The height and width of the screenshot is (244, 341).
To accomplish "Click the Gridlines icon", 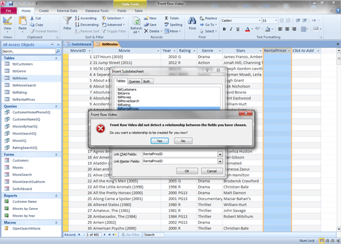I will pyautogui.click(x=304, y=29).
